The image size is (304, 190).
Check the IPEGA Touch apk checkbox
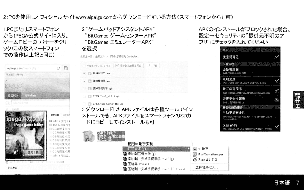coord(84,96)
